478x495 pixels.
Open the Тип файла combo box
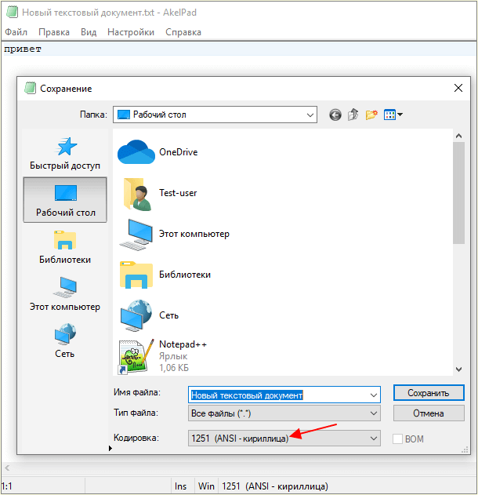click(284, 413)
